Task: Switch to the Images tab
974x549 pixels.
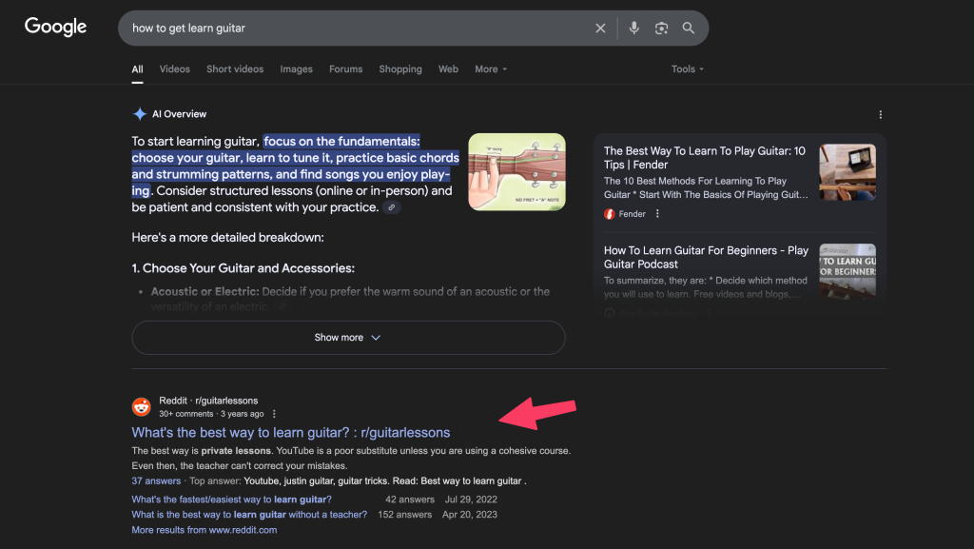Action: click(296, 69)
